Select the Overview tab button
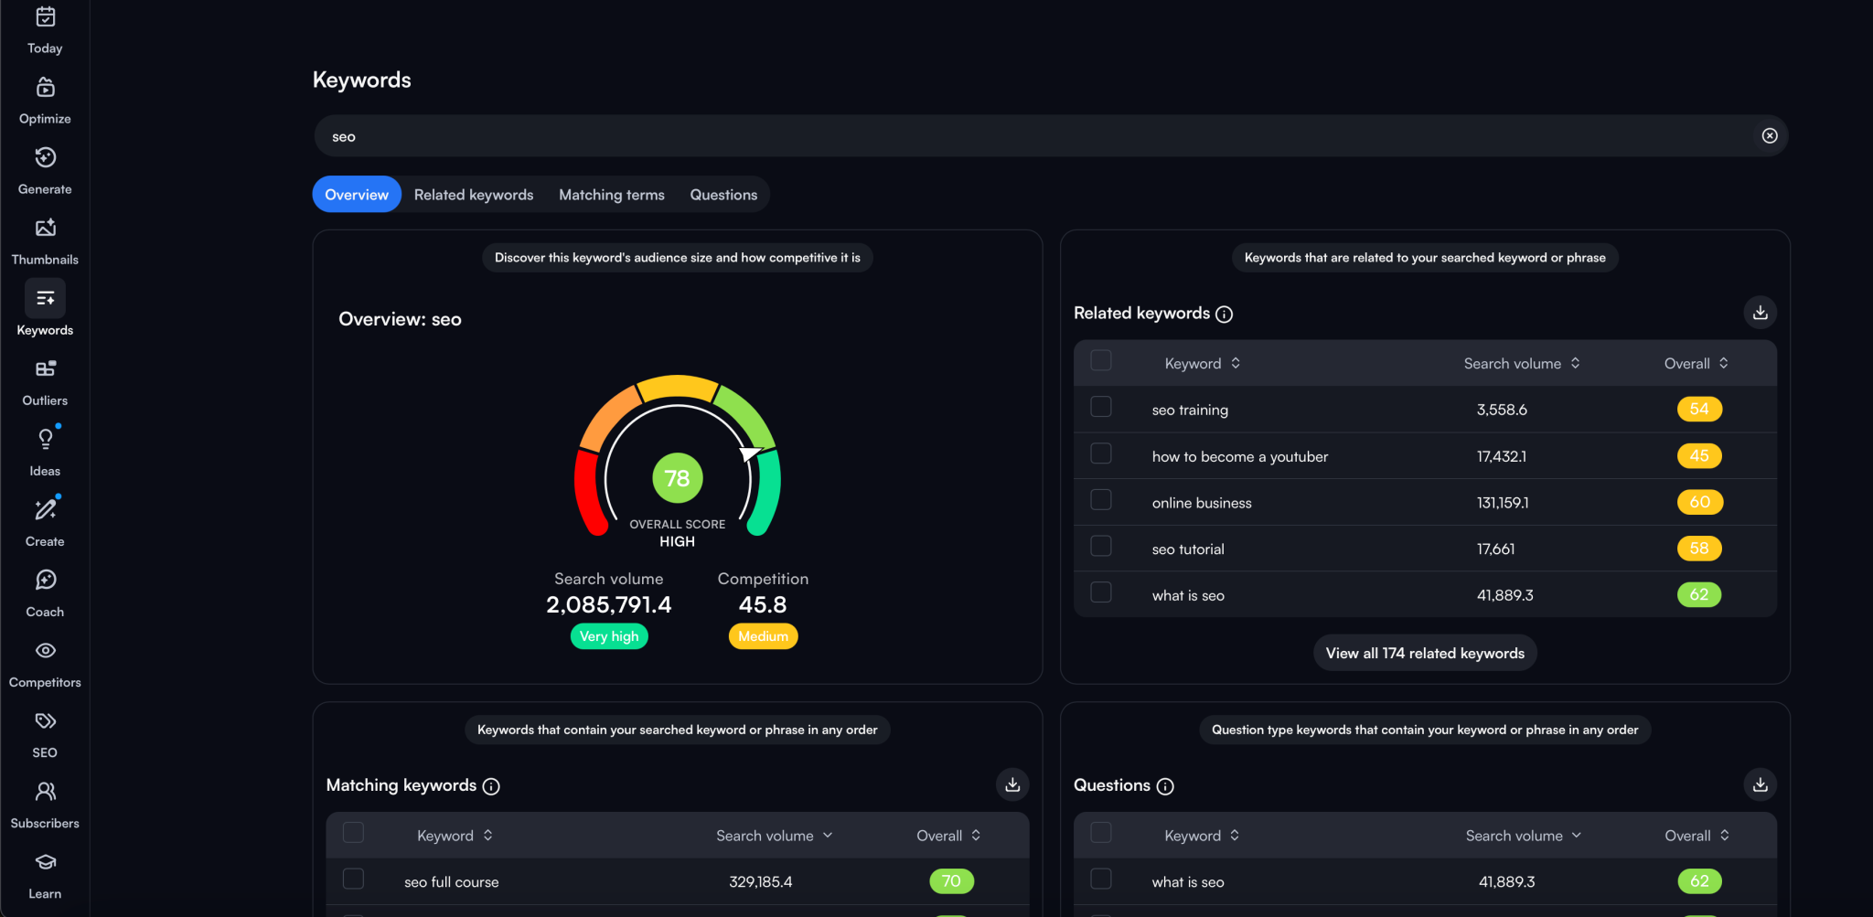 click(x=357, y=195)
